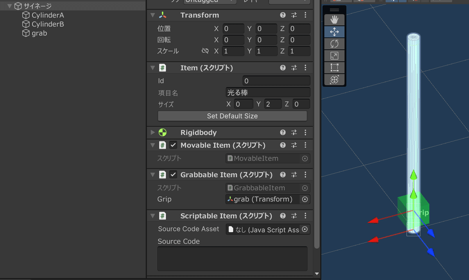Select the Rotate tool in scene toolbar
This screenshot has height=280, width=469.
(335, 43)
